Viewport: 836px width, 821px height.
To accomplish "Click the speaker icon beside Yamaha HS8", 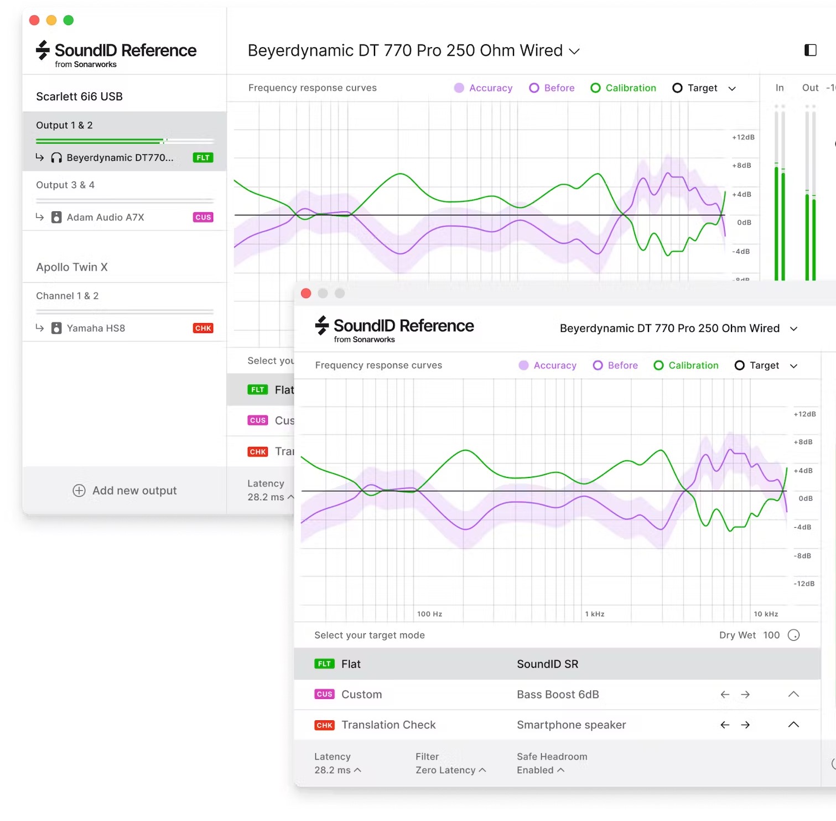I will [56, 328].
